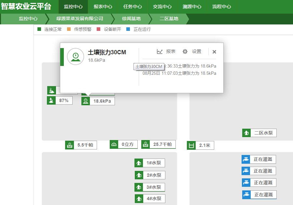Click the orange 传感预警 legend swatch
This screenshot has height=205, width=293.
(x=69, y=29)
